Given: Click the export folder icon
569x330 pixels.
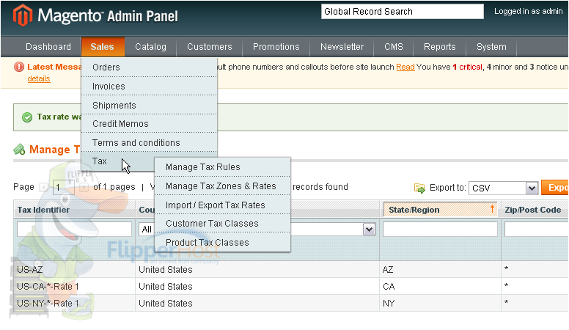Looking at the screenshot, I should coord(419,188).
